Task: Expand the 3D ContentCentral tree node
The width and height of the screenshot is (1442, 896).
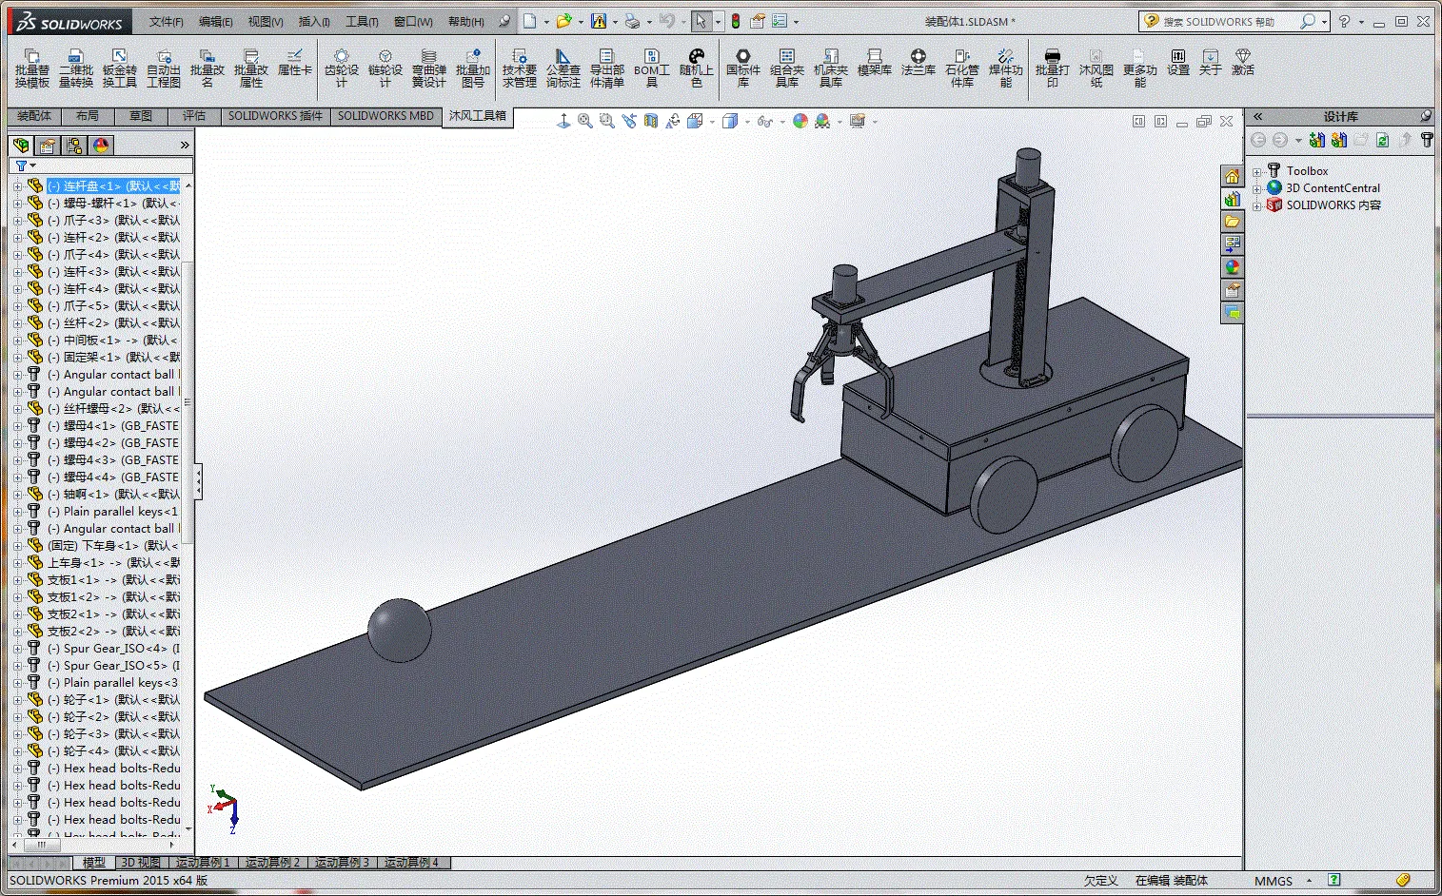Action: pyautogui.click(x=1256, y=189)
